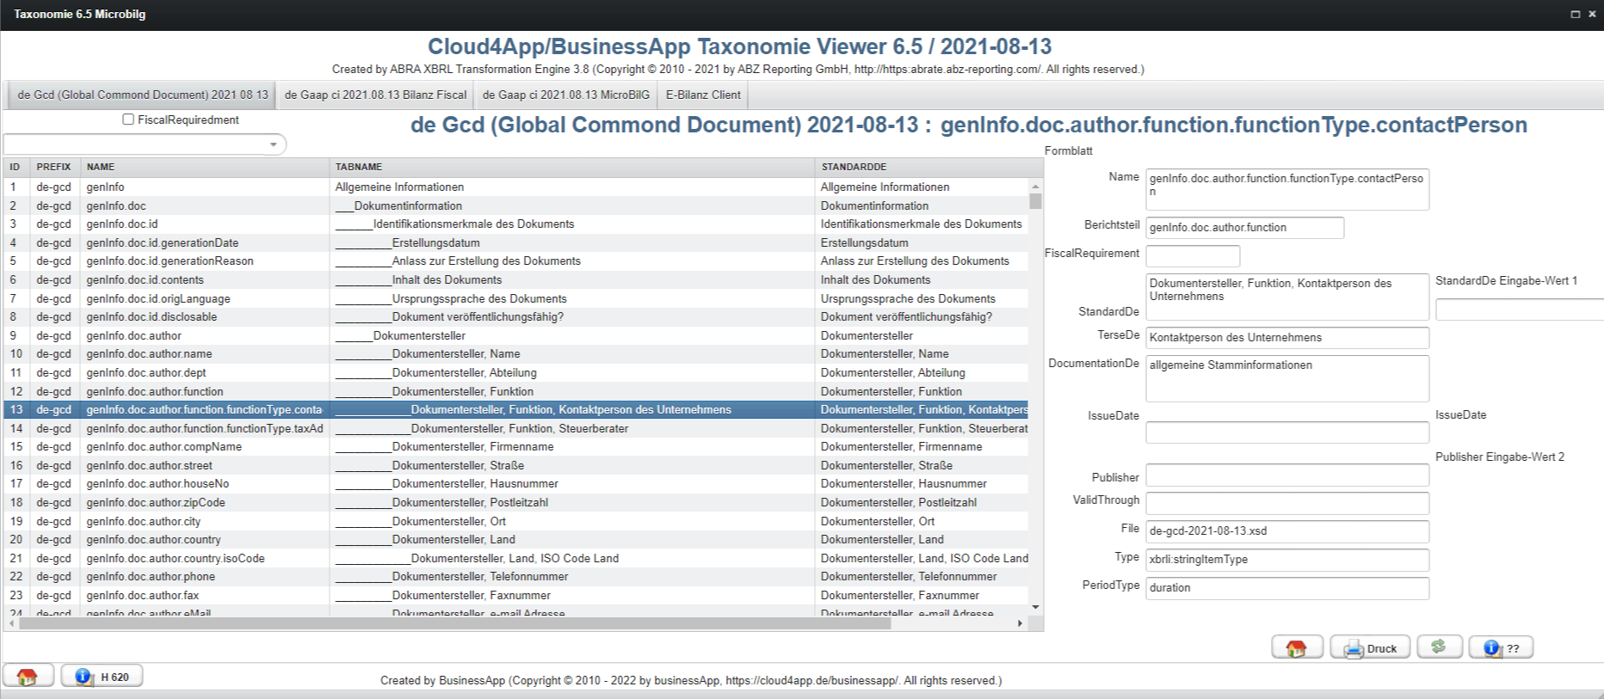Image resolution: width=1604 pixels, height=699 pixels.
Task: Switch to E-Bilanz Client tab
Action: (x=703, y=95)
